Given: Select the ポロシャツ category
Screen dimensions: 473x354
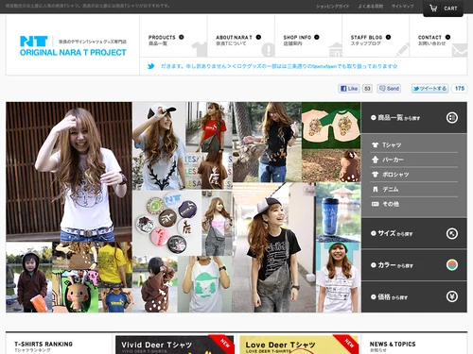Looking at the screenshot, I should coord(414,175).
